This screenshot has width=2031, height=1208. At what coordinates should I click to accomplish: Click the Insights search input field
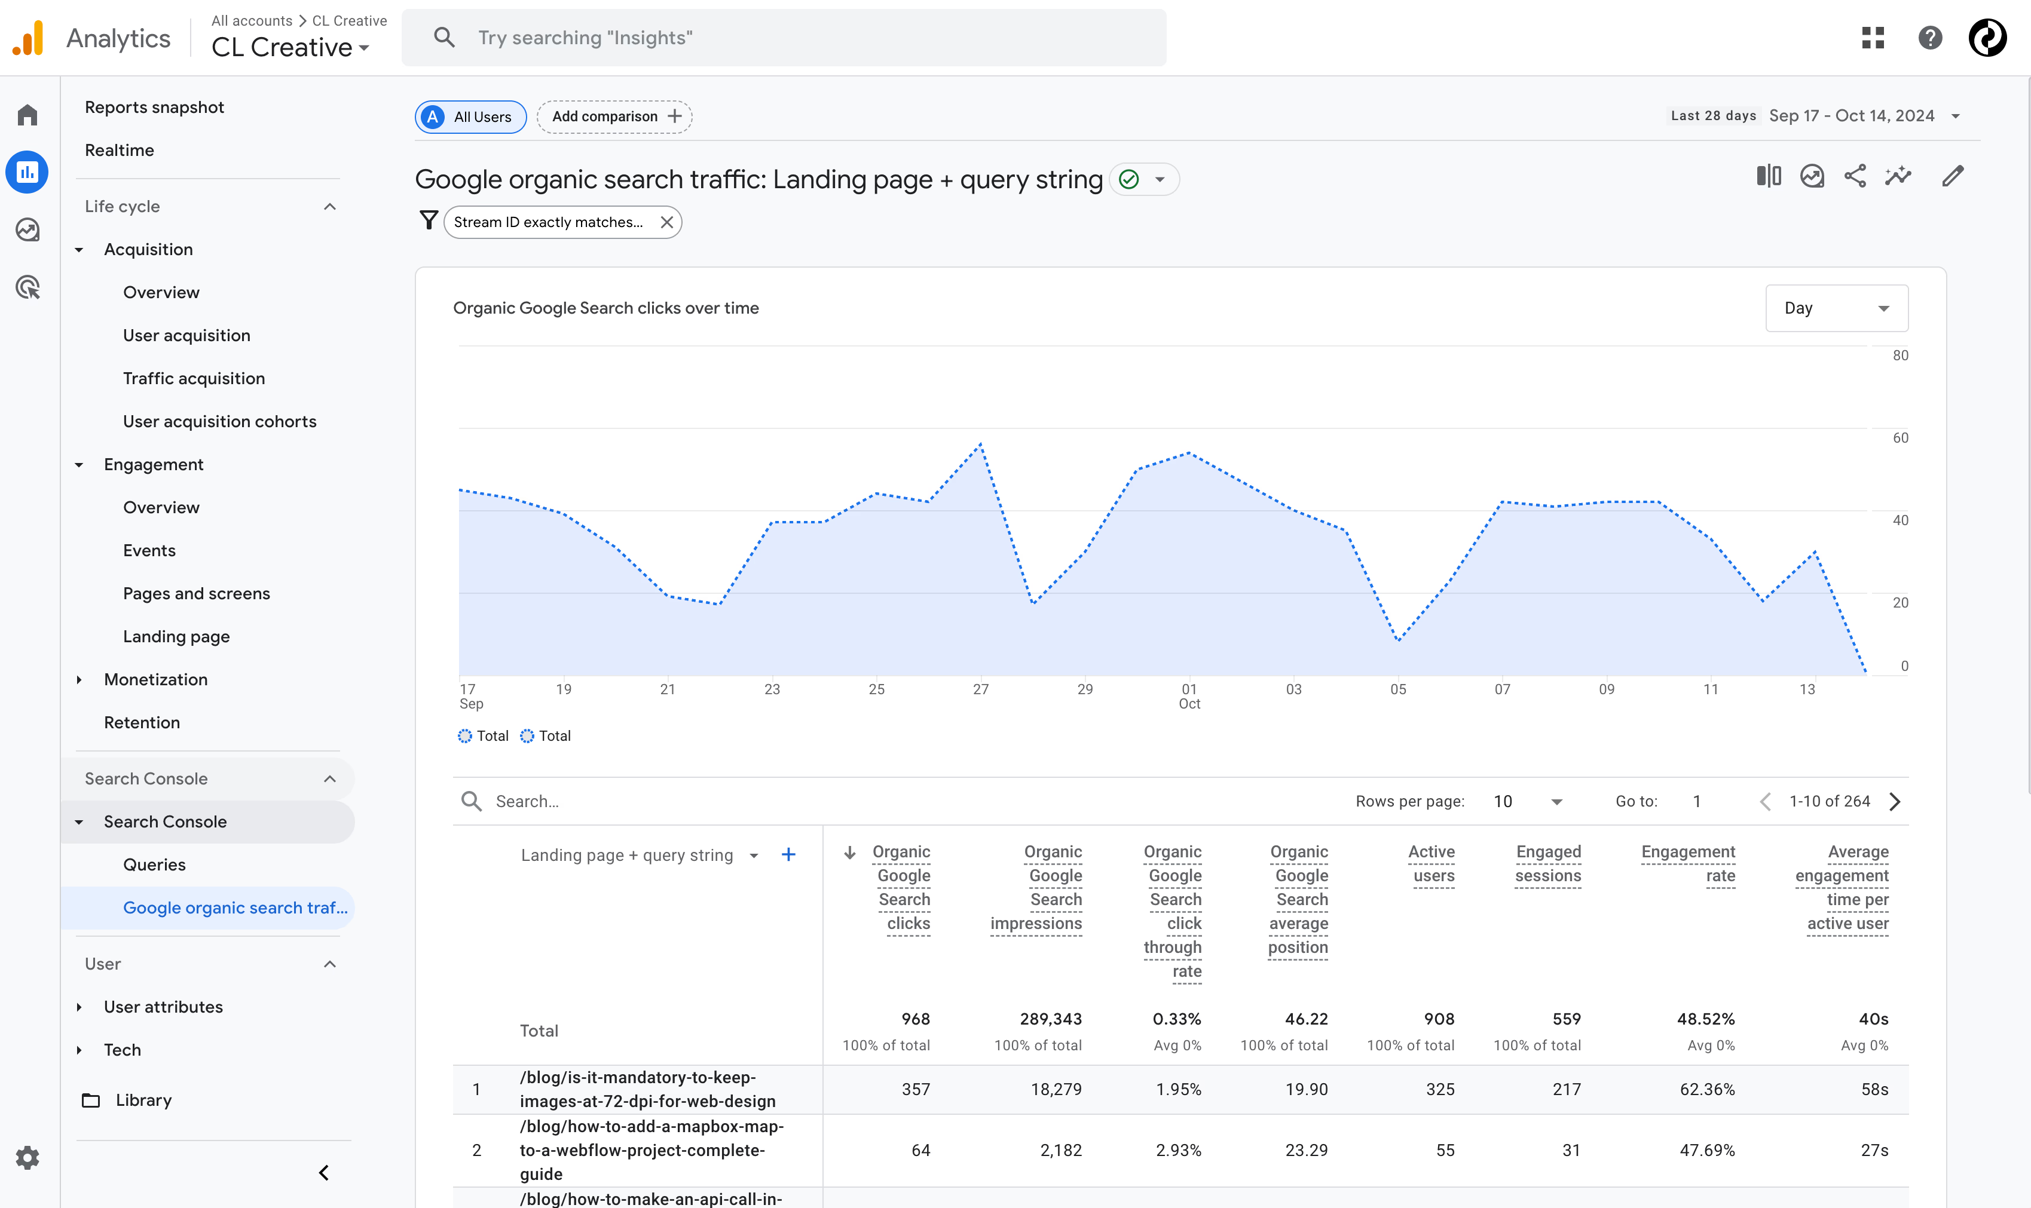(784, 38)
